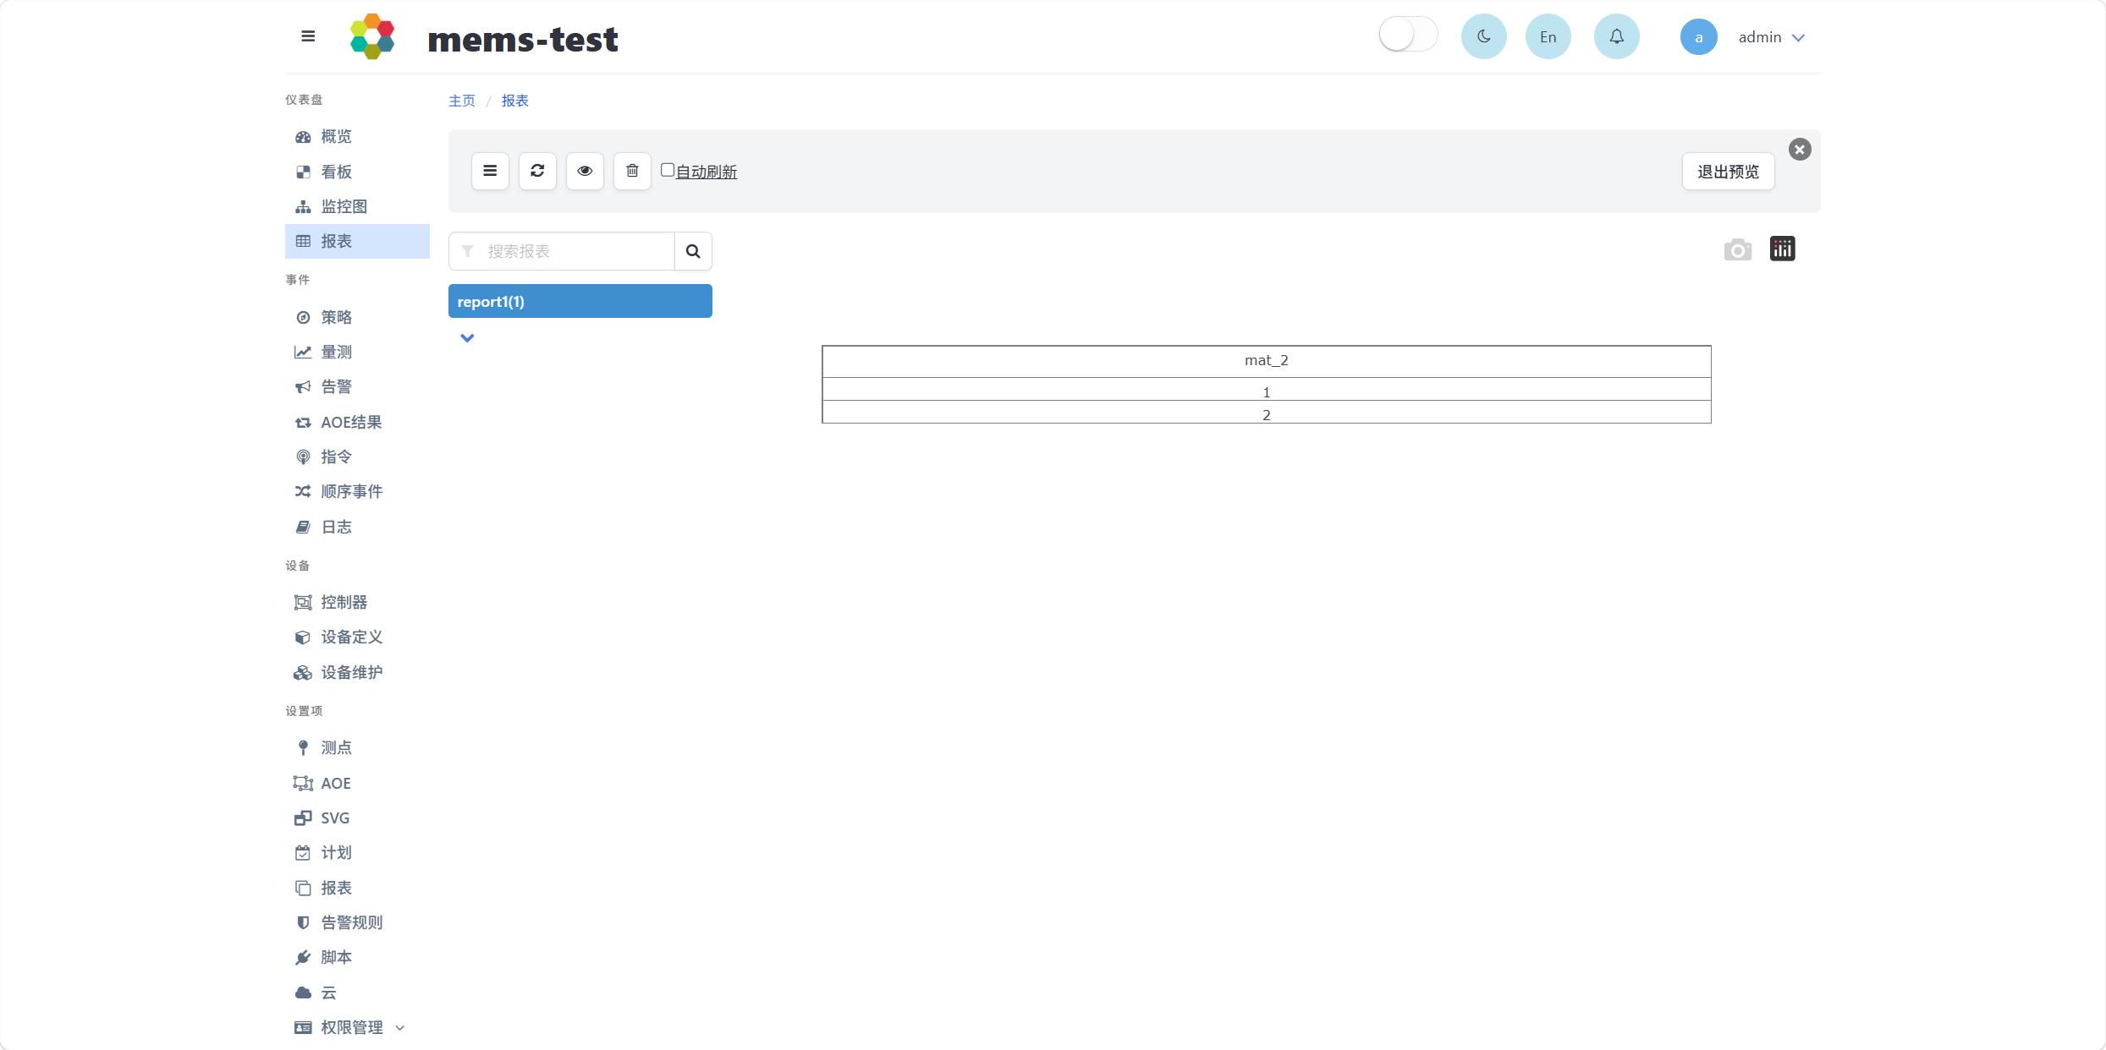Click the eye preview toolbar button
Viewport: 2106px width, 1050px height.
click(x=585, y=171)
